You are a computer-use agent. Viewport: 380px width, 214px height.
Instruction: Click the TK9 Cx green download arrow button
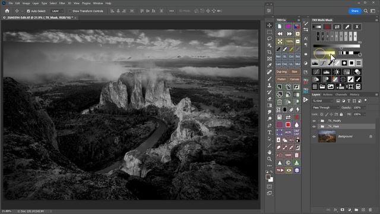(297, 162)
